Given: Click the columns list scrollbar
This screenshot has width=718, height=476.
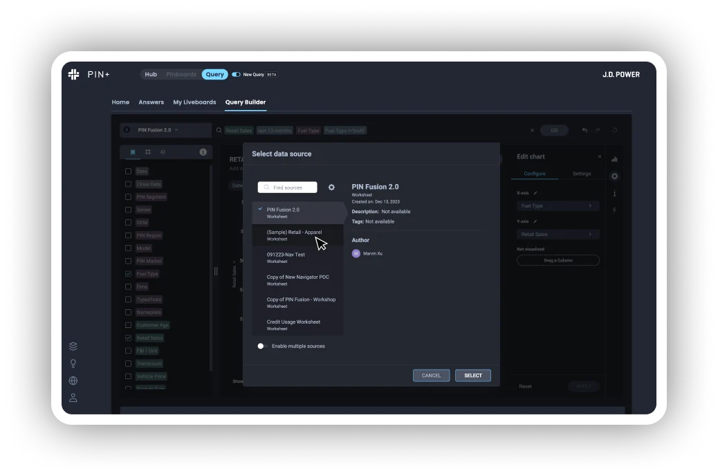Looking at the screenshot, I should (x=211, y=268).
